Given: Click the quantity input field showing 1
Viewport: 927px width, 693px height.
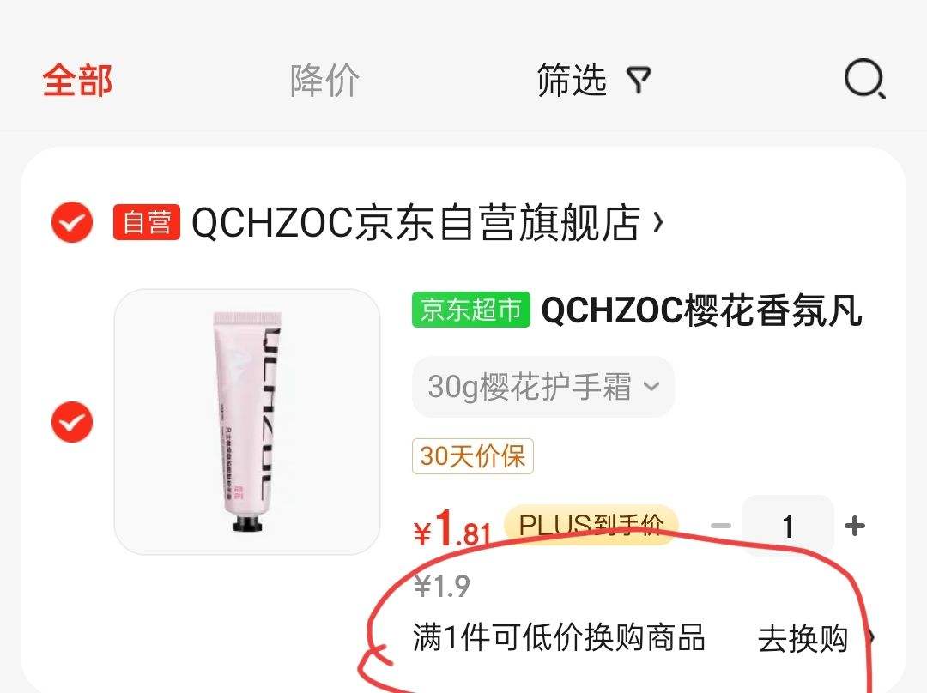Looking at the screenshot, I should click(787, 525).
